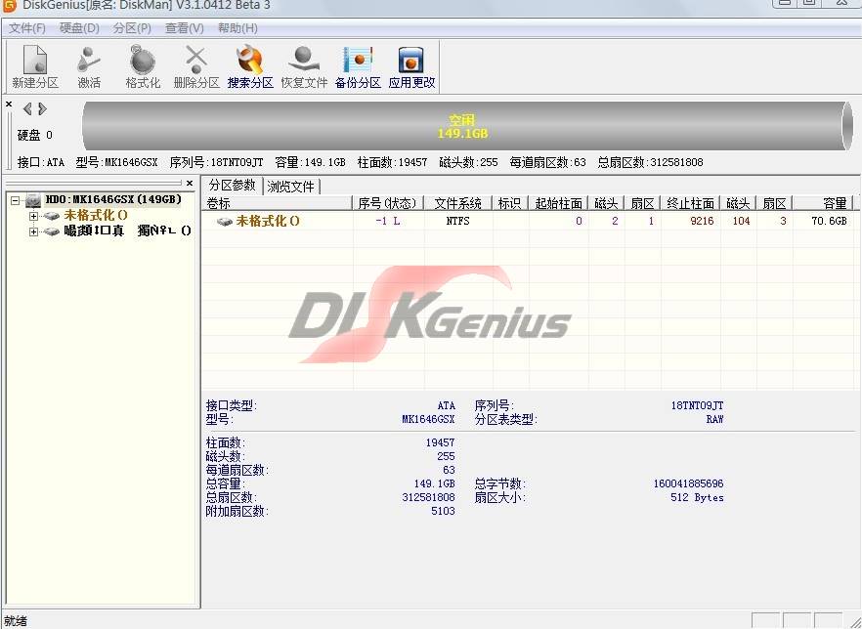The height and width of the screenshot is (629, 862).
Task: Switch to the 分区参数 tab
Action: 232,186
